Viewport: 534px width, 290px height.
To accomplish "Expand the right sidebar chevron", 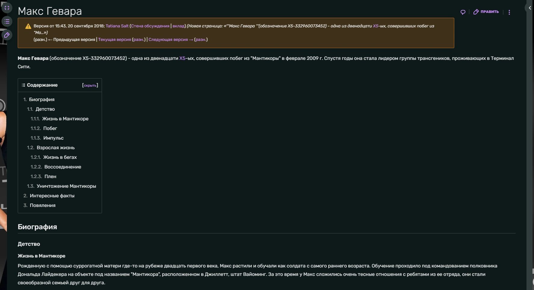I will [x=530, y=8].
